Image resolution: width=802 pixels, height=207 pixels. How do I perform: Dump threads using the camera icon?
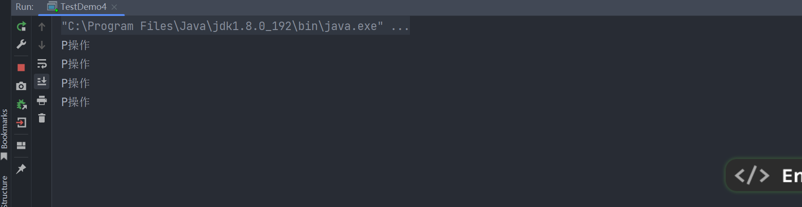coord(21,86)
